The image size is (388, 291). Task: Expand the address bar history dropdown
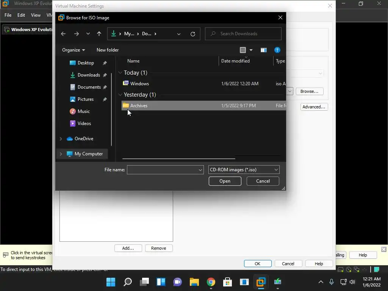point(179,34)
